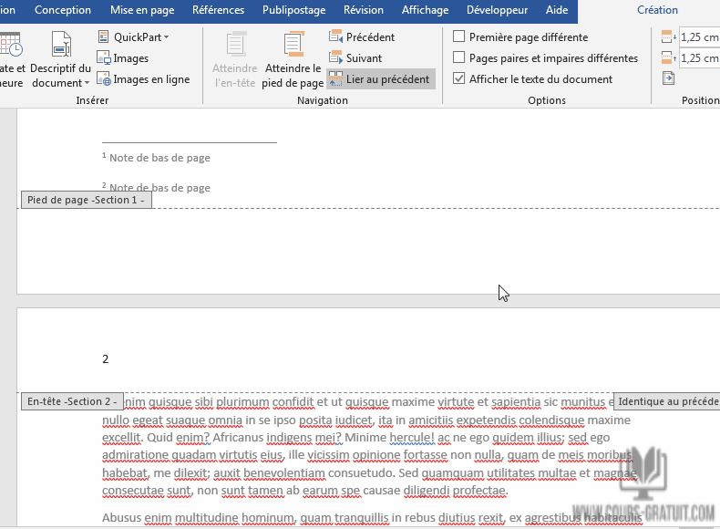
Task: Enable Première page différente
Action: [x=459, y=37]
